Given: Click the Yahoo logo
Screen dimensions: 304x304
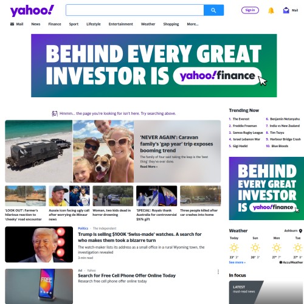Looking at the screenshot, I should tap(32, 10).
